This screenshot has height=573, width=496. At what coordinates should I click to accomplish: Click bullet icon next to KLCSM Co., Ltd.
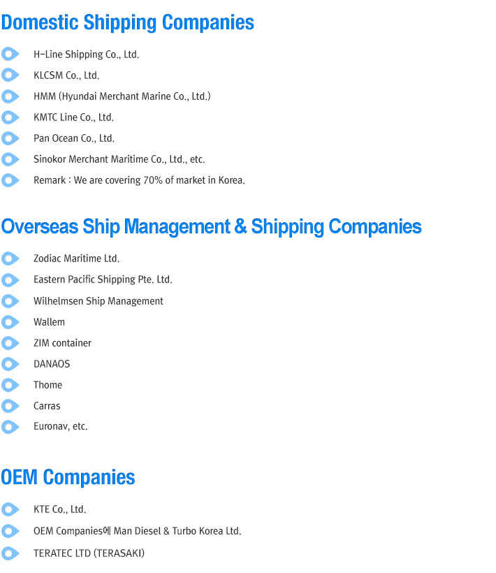coord(10,75)
